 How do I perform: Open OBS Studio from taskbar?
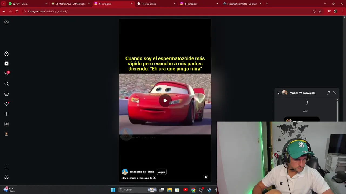[201, 190]
